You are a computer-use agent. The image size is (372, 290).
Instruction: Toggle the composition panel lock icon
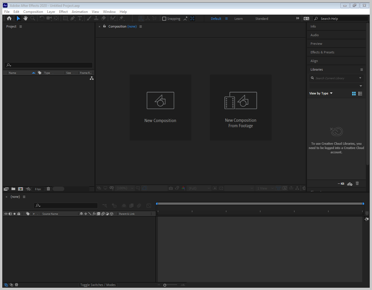click(104, 26)
